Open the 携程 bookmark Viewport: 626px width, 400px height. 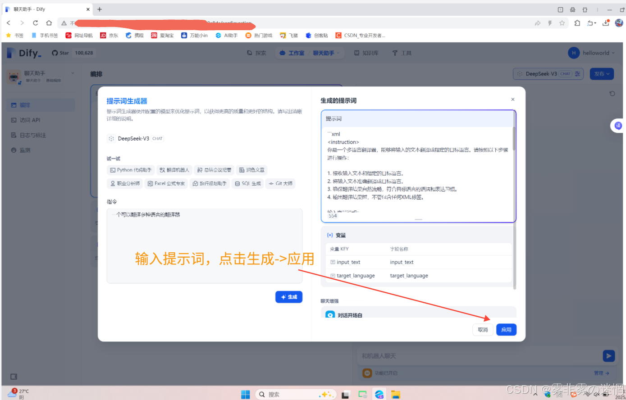(x=134, y=35)
